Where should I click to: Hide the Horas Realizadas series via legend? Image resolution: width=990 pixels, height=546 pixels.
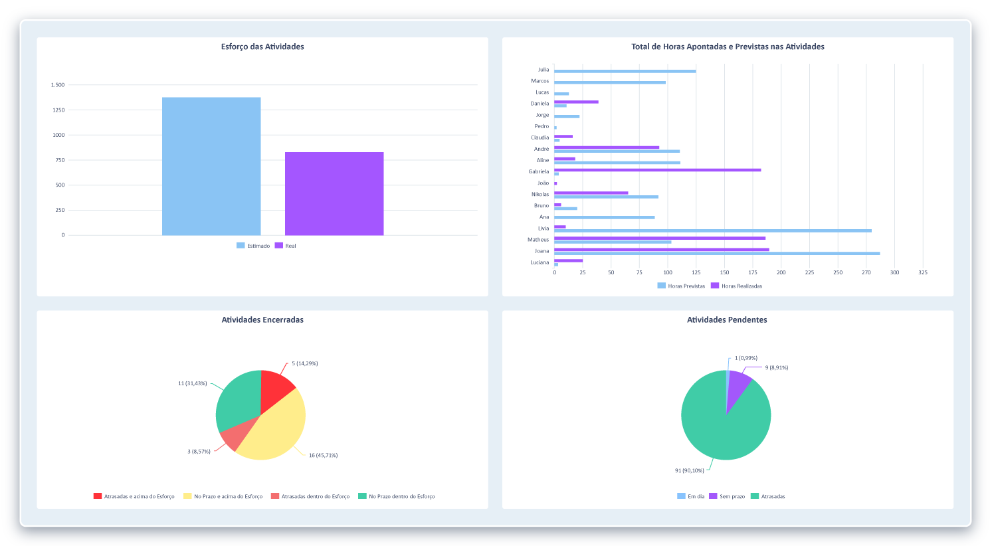(x=736, y=286)
